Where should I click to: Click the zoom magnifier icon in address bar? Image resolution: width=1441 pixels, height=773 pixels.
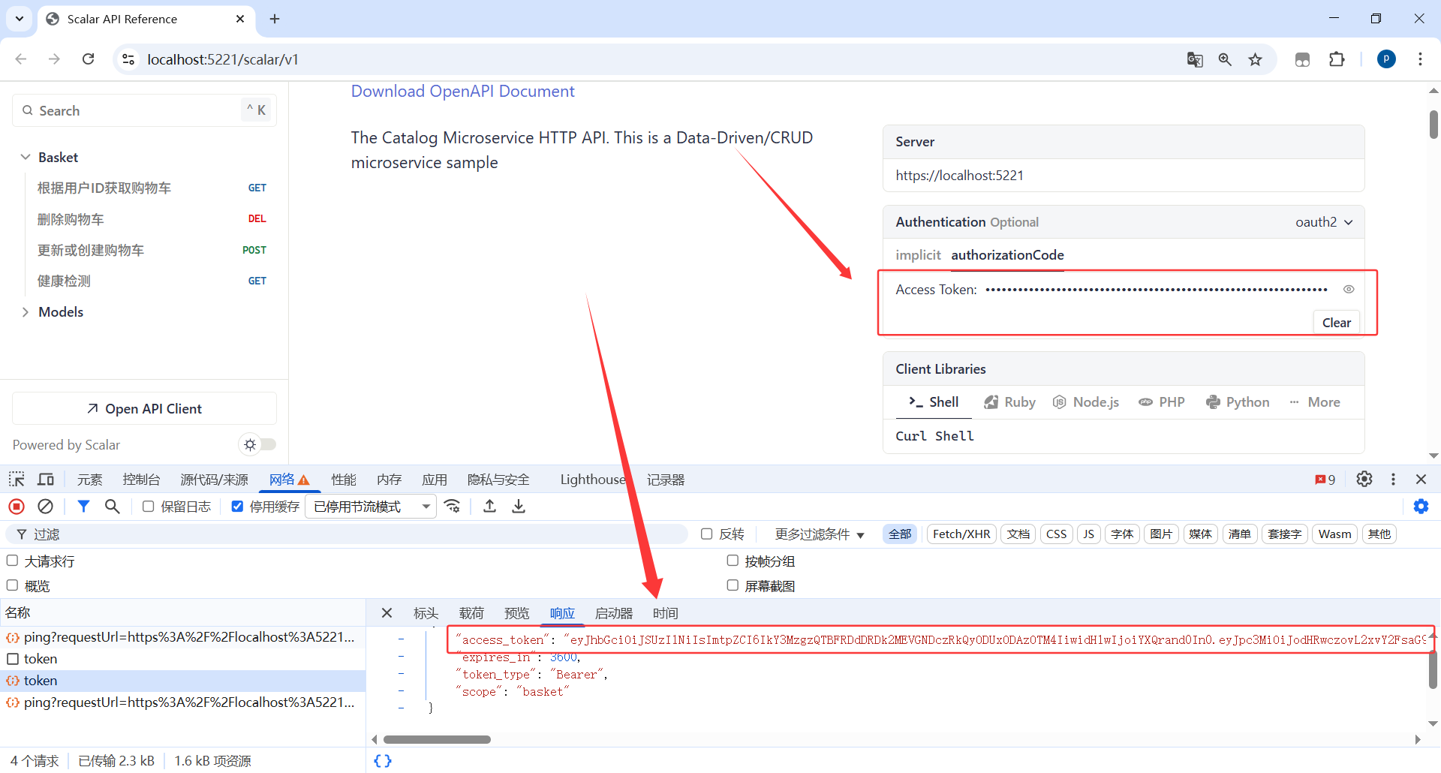pos(1225,59)
